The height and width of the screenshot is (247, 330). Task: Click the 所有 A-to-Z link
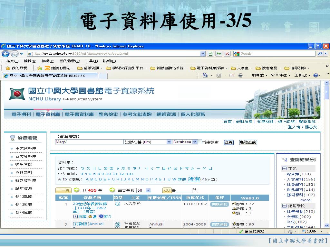[x=194, y=179]
